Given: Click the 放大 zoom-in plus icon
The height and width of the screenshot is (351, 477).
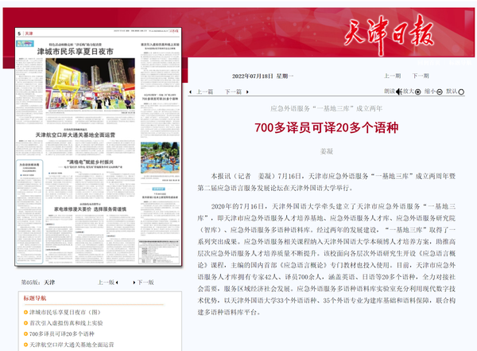Looking at the screenshot, I should [418, 92].
